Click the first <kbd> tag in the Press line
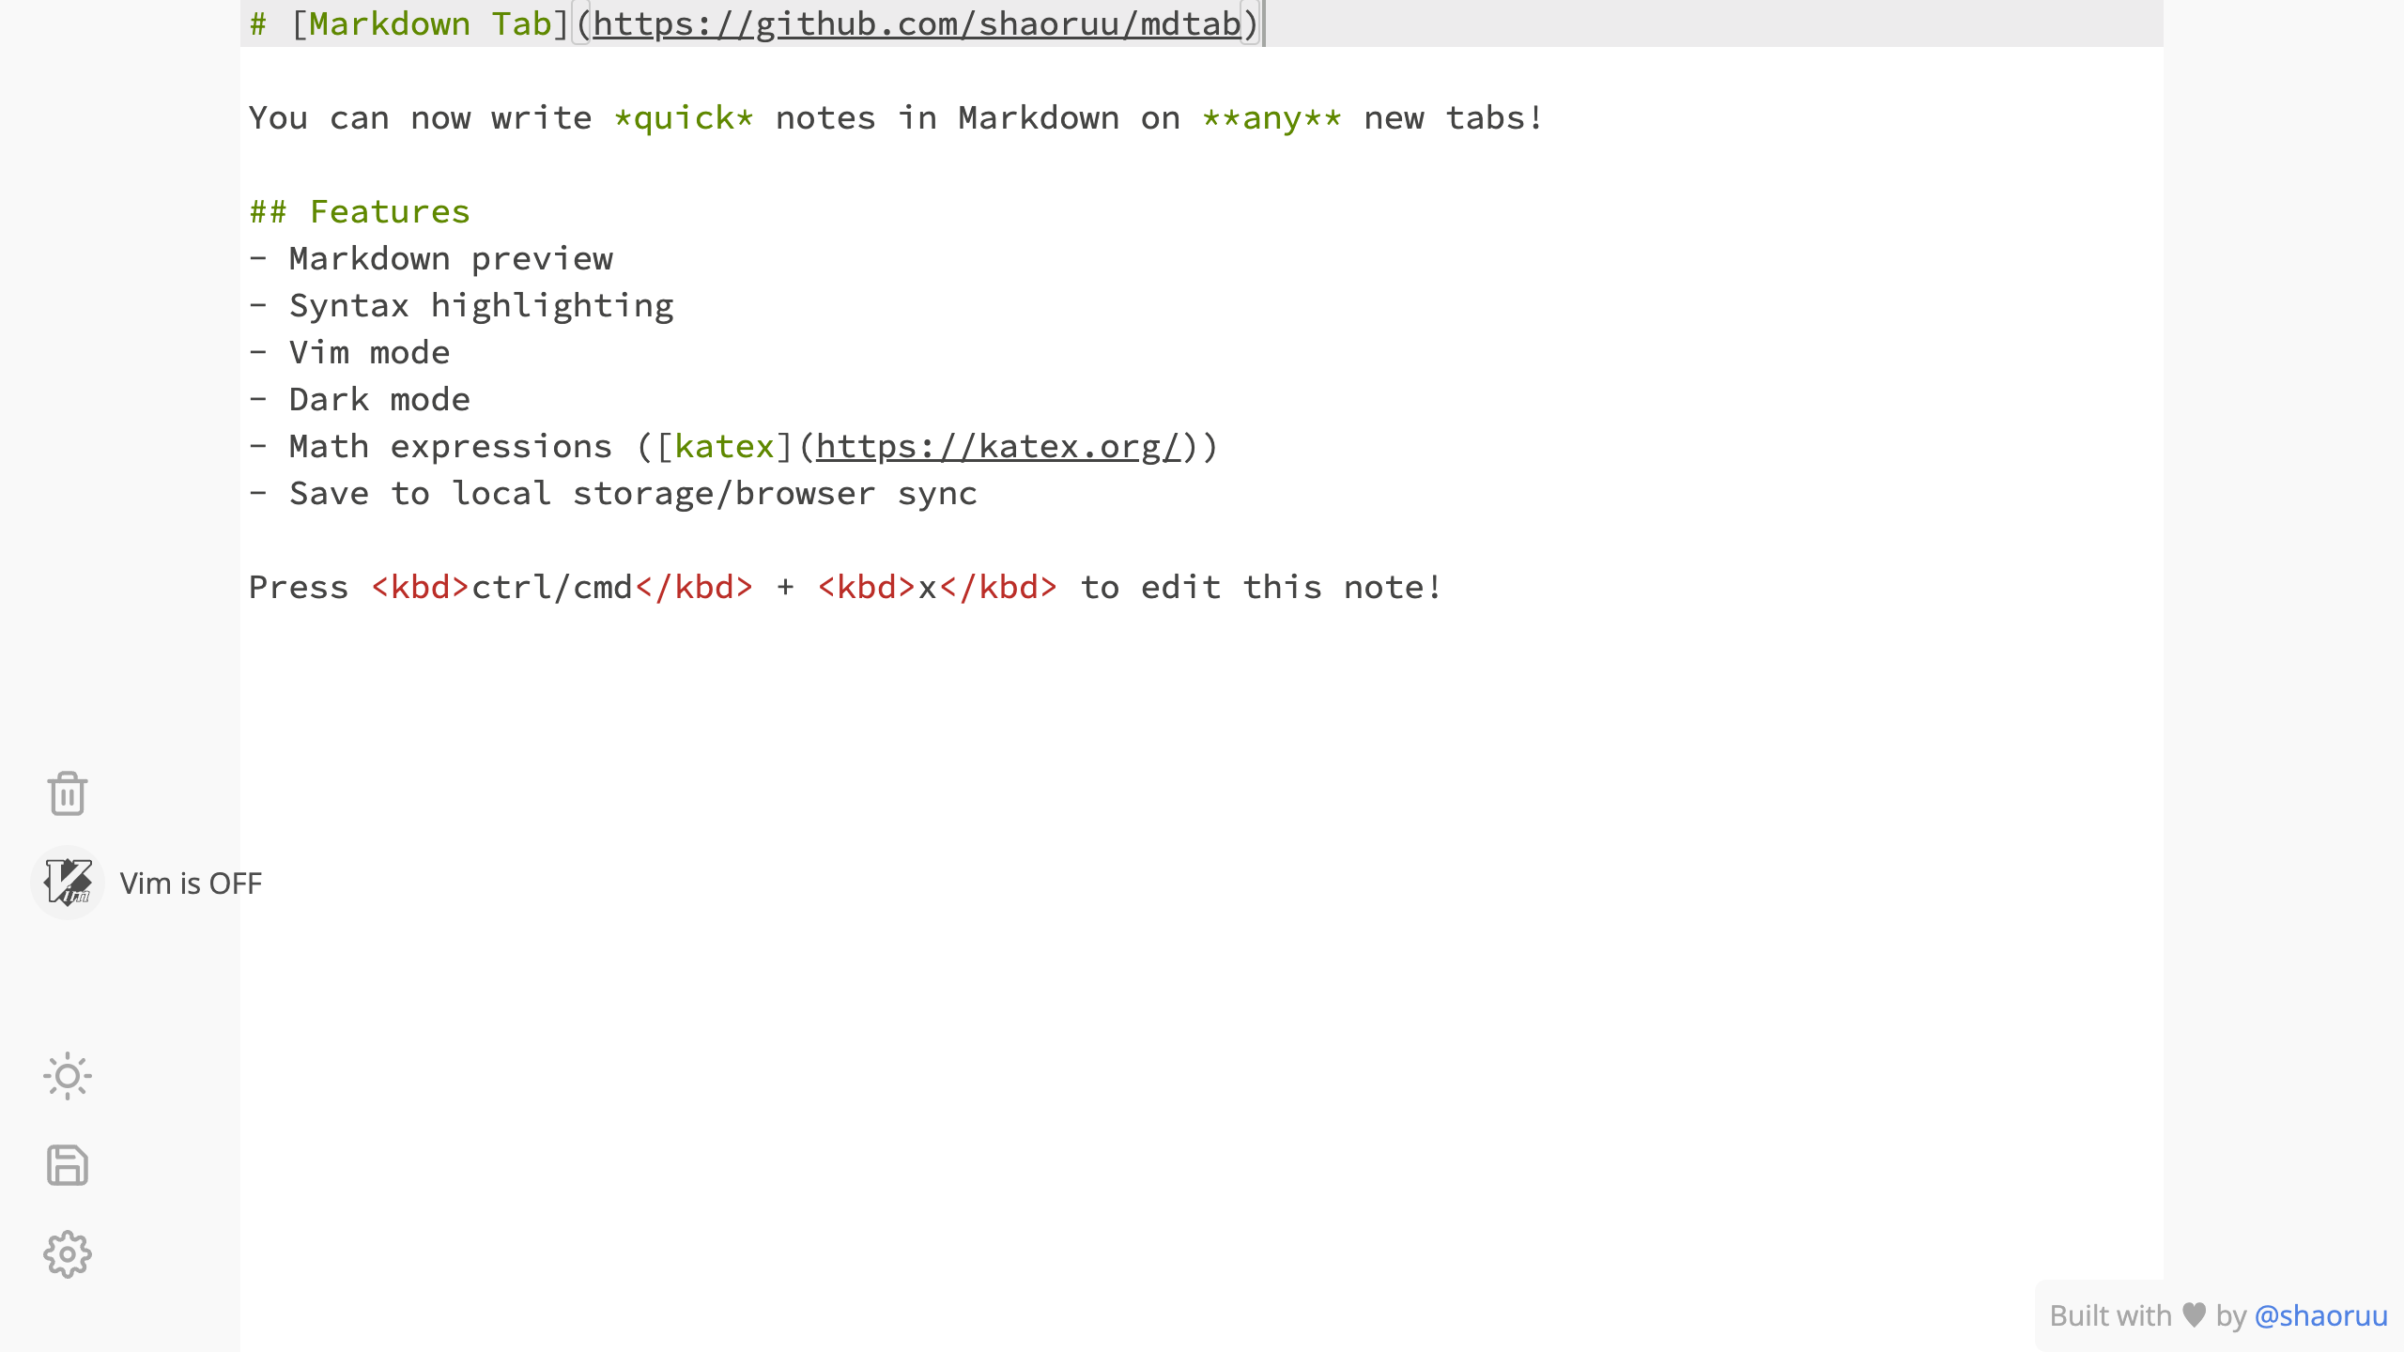Viewport: 2404px width, 1352px height. click(x=420, y=588)
